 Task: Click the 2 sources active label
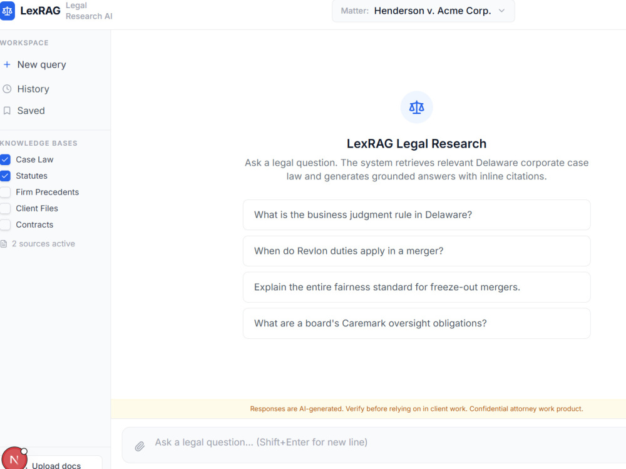pos(44,244)
